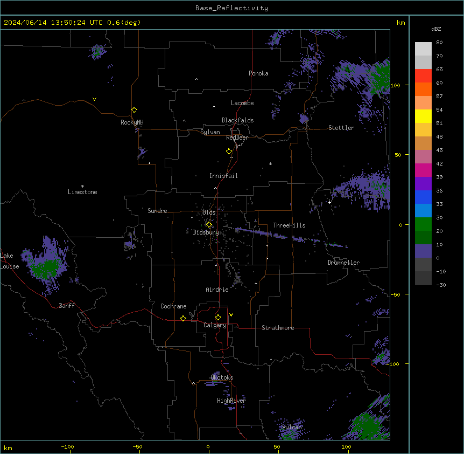464x454 pixels.
Task: Select the yellow diamond marker below Cochrane
Action: pyautogui.click(x=183, y=318)
